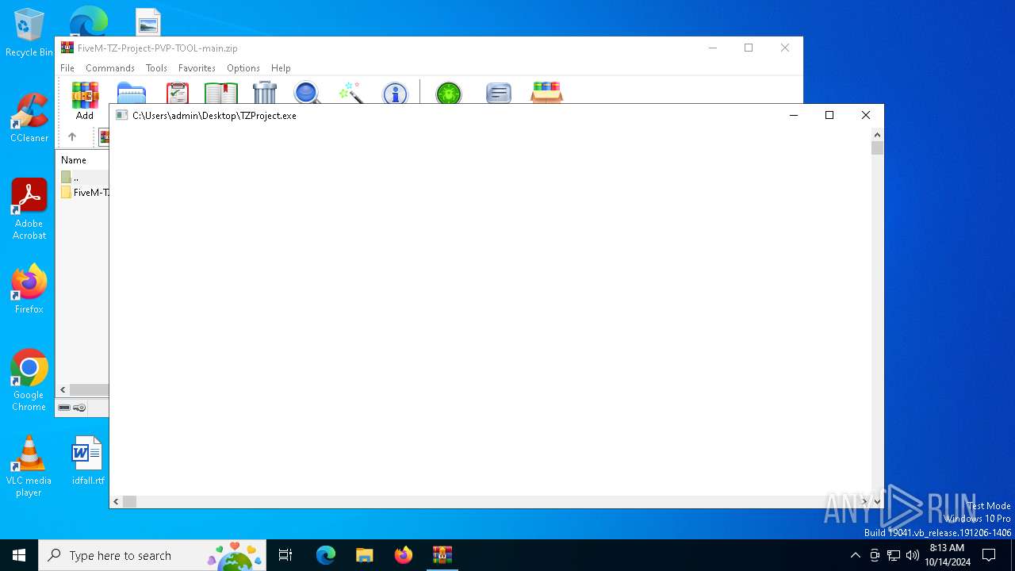1015x571 pixels.
Task: Click the TZProject.exe console title bar icon
Action: click(121, 116)
